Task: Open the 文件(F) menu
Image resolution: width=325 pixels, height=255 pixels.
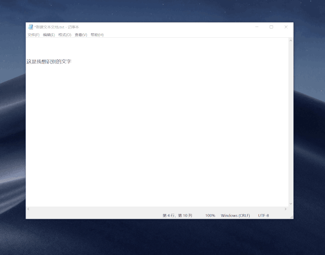Action: click(34, 35)
